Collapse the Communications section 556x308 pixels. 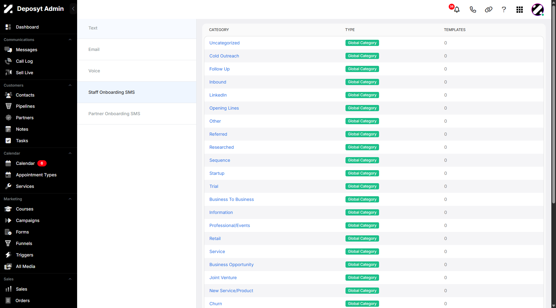pos(70,40)
